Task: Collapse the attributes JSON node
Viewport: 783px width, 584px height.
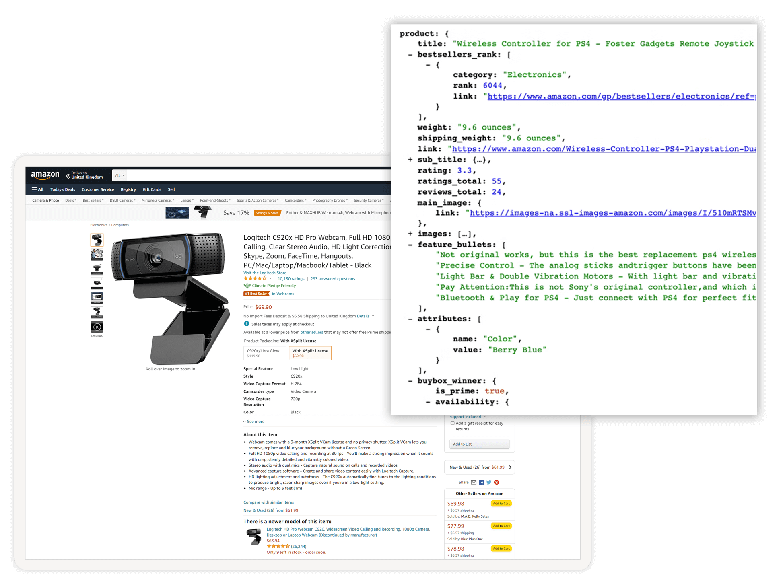Action: pyautogui.click(x=410, y=319)
